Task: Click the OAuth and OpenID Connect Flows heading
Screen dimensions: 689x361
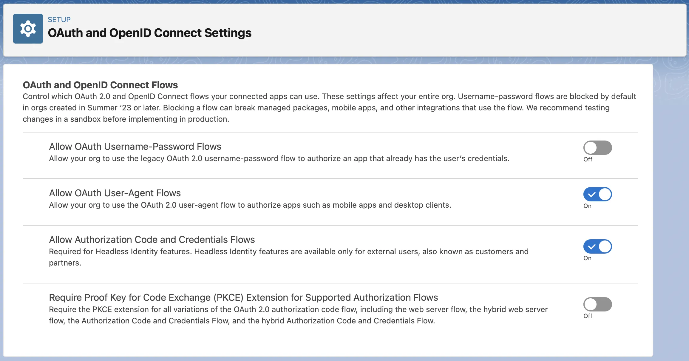Action: [x=100, y=85]
